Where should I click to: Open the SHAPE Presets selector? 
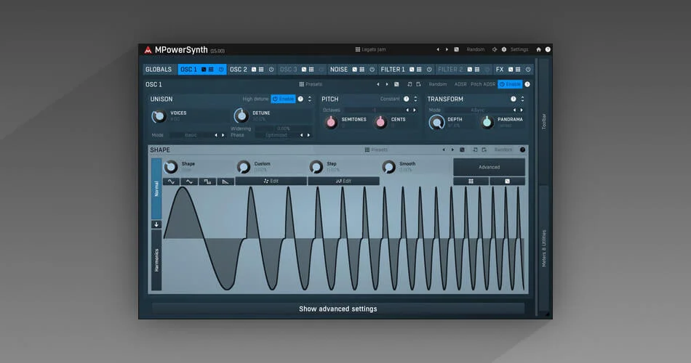[376, 150]
